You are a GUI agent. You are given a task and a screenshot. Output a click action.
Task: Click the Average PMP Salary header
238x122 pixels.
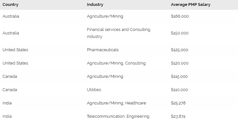click(x=191, y=5)
